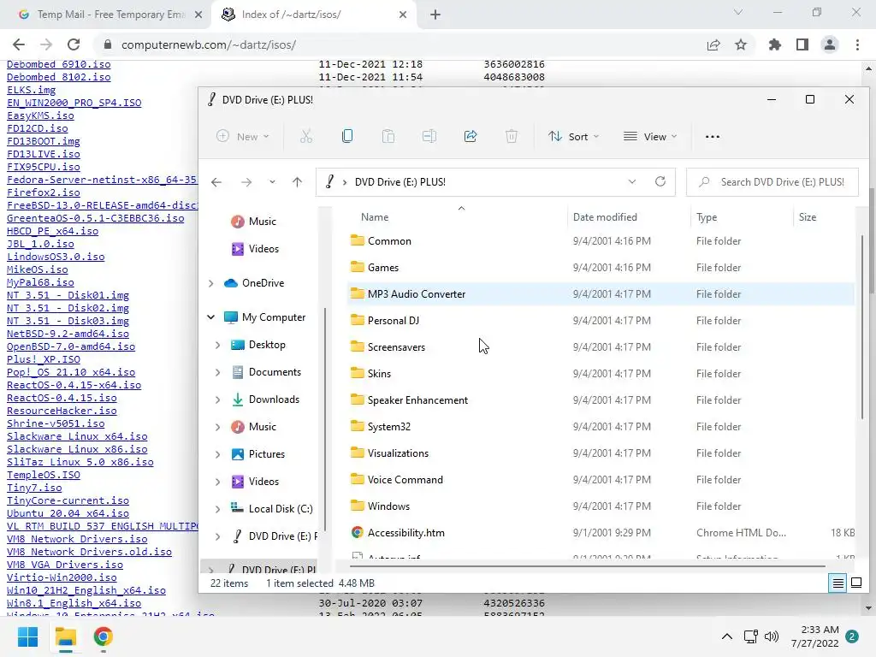The width and height of the screenshot is (876, 657).
Task: Click the Copy icon in Explorer toolbar
Action: pos(347,136)
